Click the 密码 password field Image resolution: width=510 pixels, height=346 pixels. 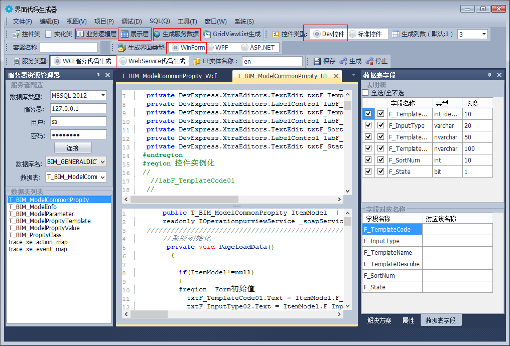[x=78, y=135]
